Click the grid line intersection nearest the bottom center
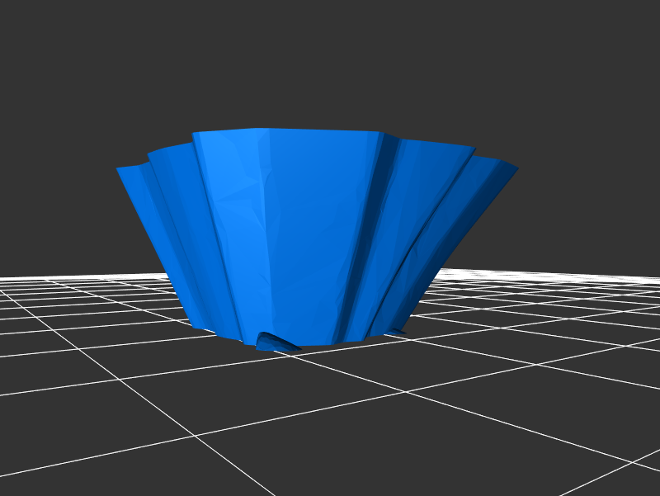660x496 pixels. (x=404, y=392)
